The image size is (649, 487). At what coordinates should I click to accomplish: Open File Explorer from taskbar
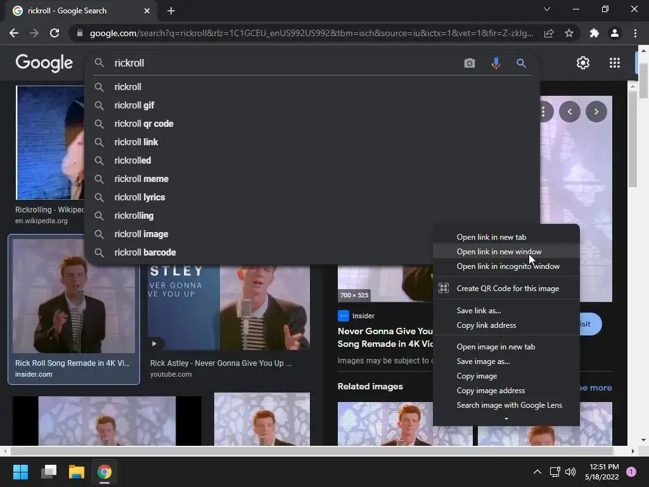[x=77, y=472]
